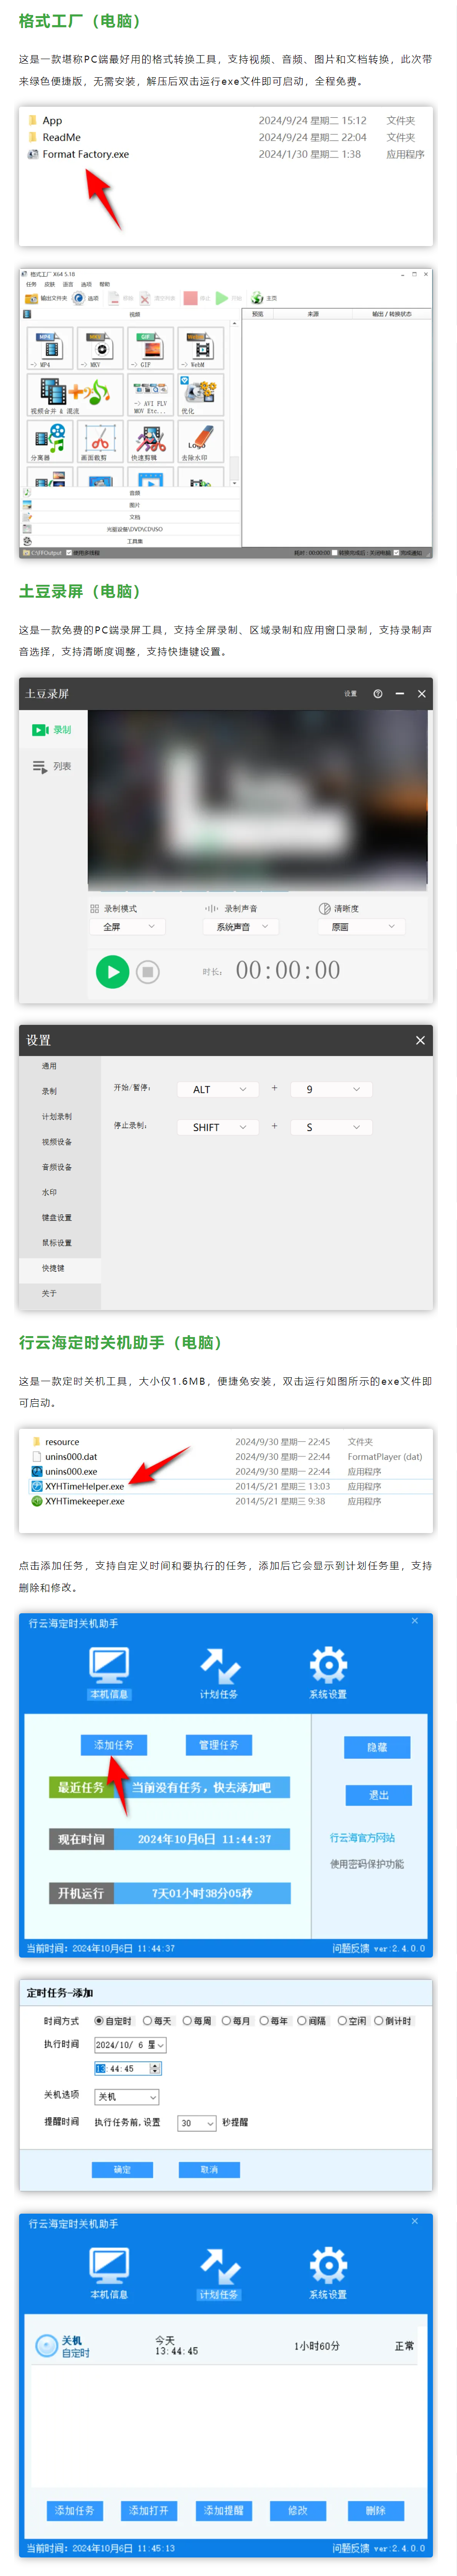Click 删除 button

(375, 2510)
